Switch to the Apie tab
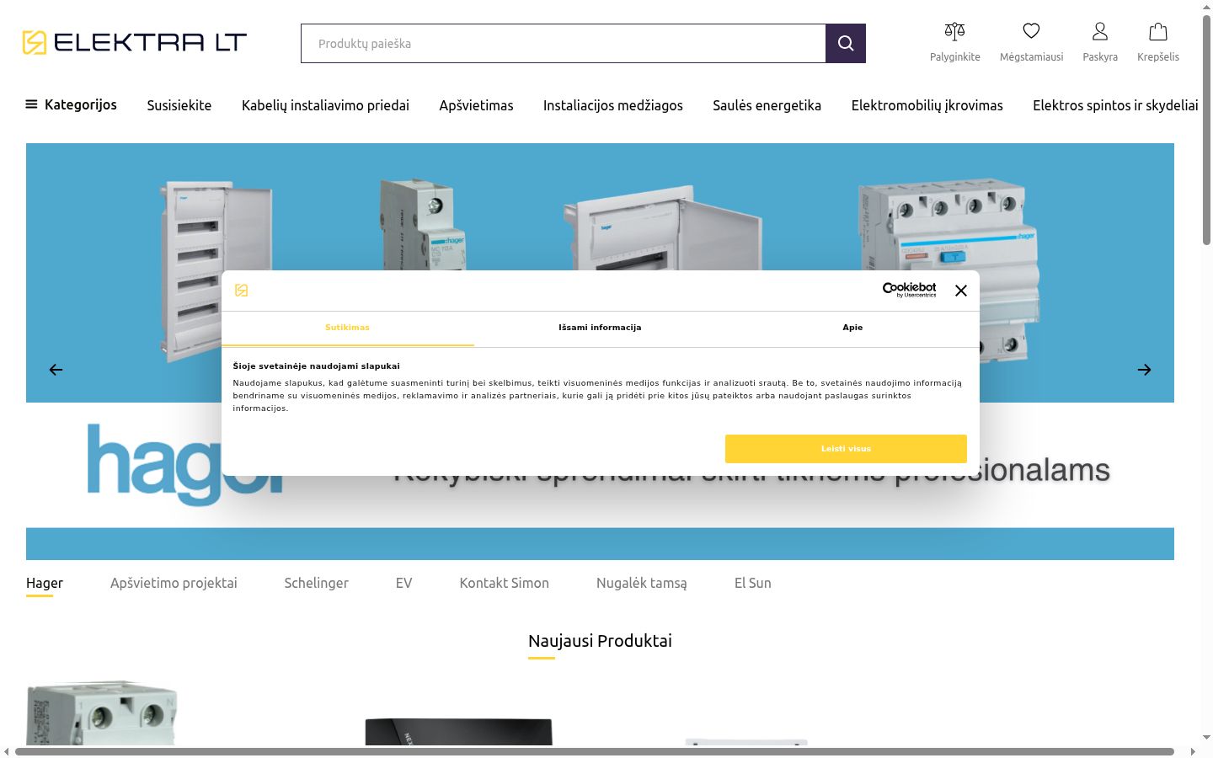 click(852, 328)
